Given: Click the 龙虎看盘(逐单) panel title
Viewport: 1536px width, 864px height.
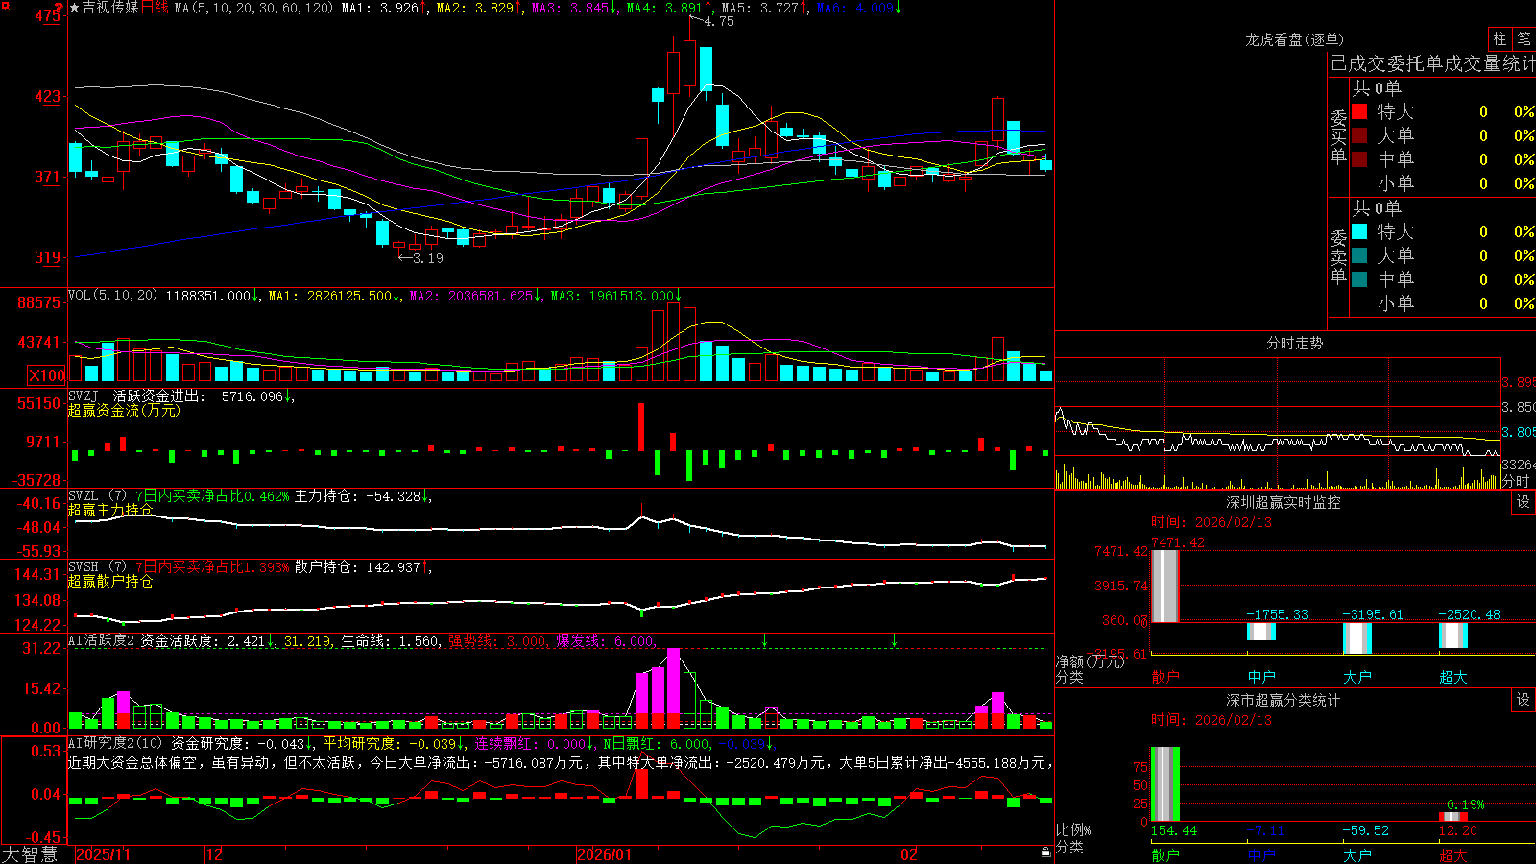Looking at the screenshot, I should (1294, 39).
